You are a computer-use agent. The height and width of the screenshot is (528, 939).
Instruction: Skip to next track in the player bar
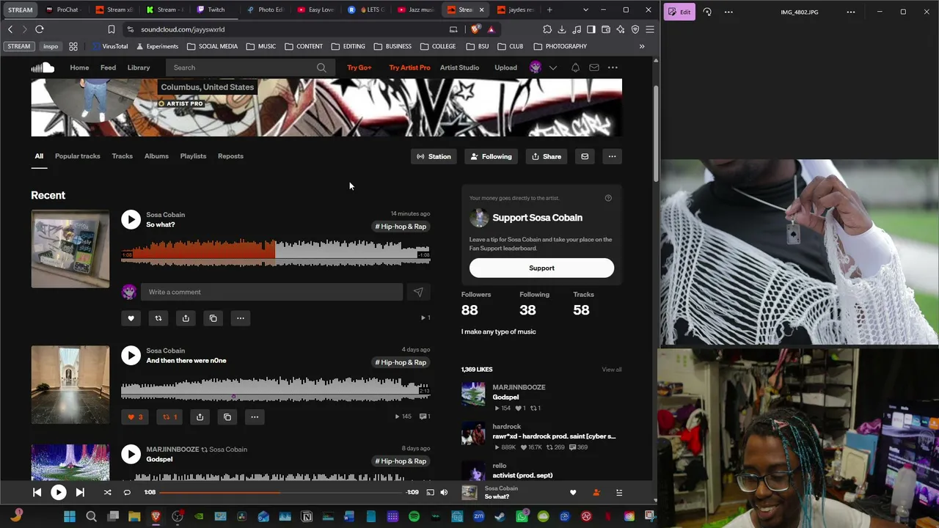[x=80, y=493]
